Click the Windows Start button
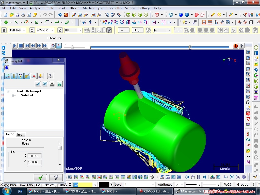 pyautogui.click(x=7, y=190)
